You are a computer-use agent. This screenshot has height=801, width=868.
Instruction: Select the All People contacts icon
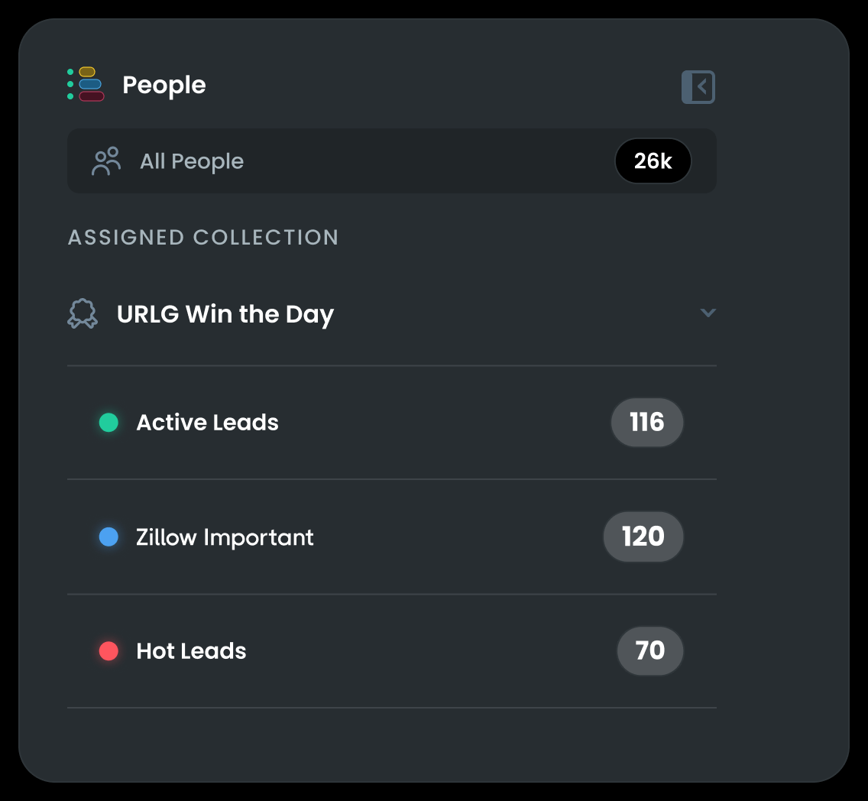coord(105,161)
